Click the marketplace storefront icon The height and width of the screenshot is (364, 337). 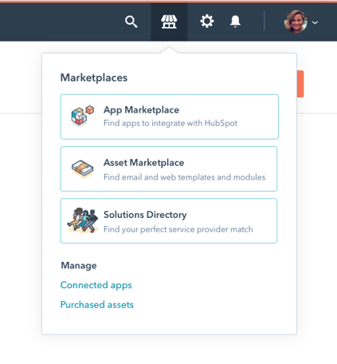(169, 22)
